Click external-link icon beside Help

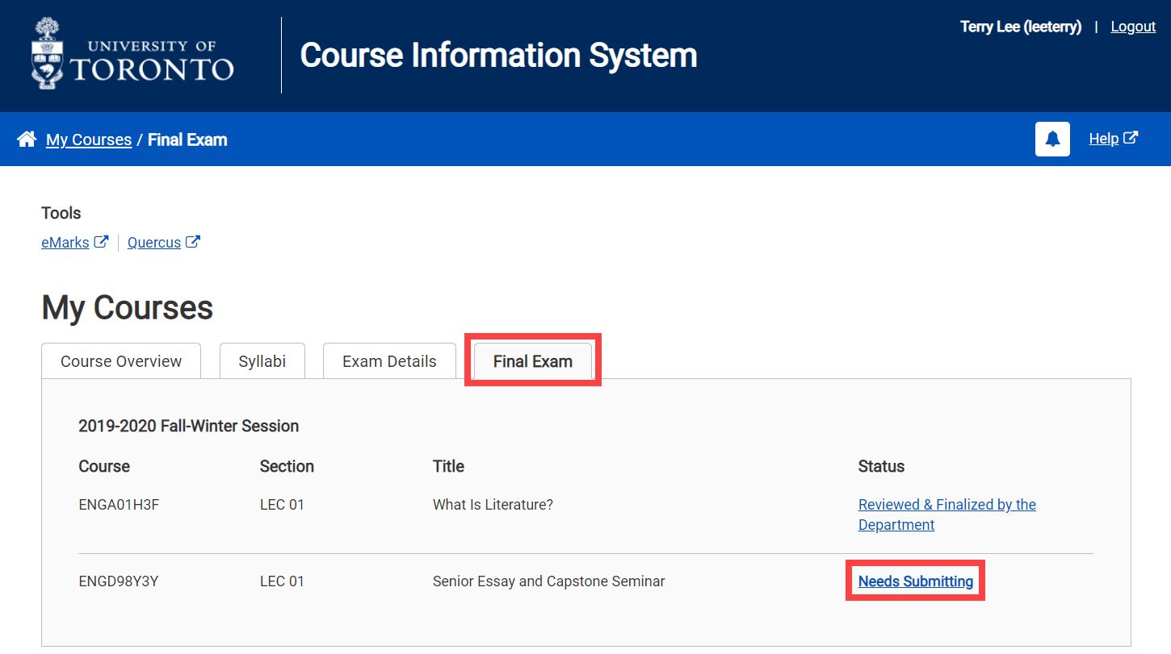(x=1131, y=138)
